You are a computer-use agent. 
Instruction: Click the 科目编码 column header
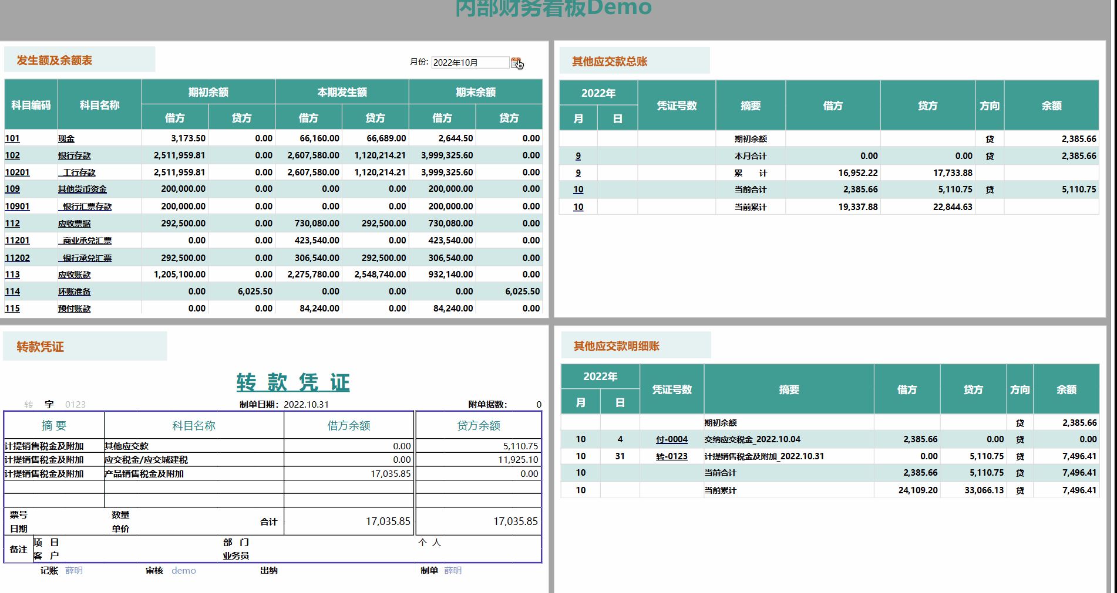[31, 105]
